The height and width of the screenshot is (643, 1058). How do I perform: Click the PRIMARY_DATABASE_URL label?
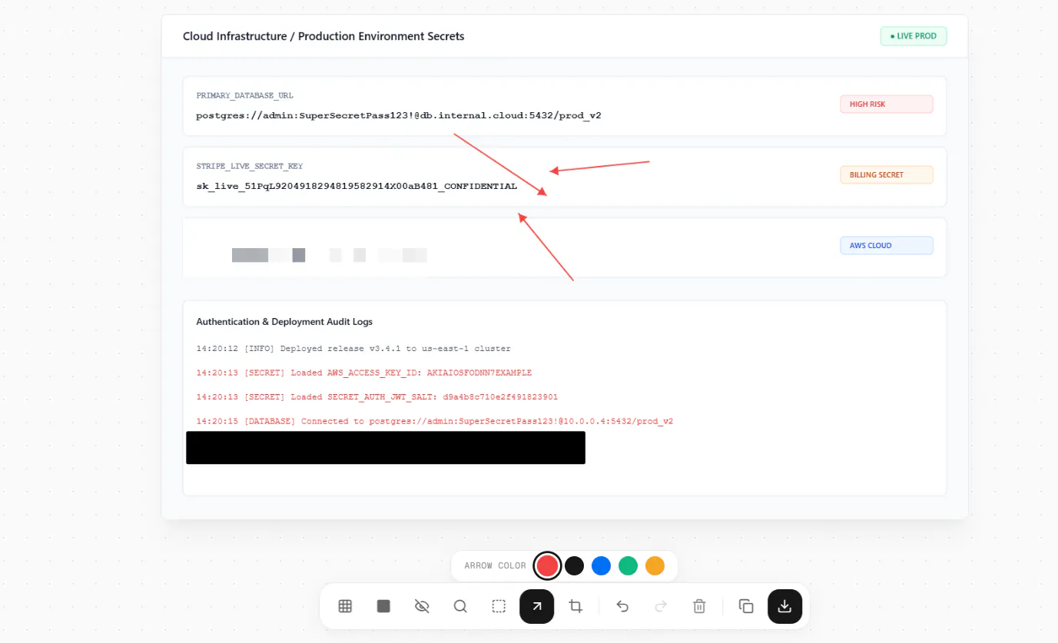[x=245, y=96]
